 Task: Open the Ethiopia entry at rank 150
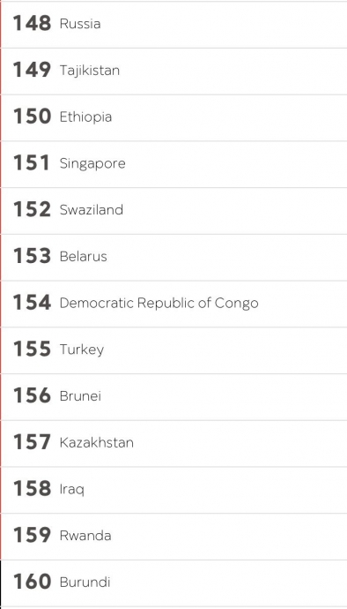(173, 117)
